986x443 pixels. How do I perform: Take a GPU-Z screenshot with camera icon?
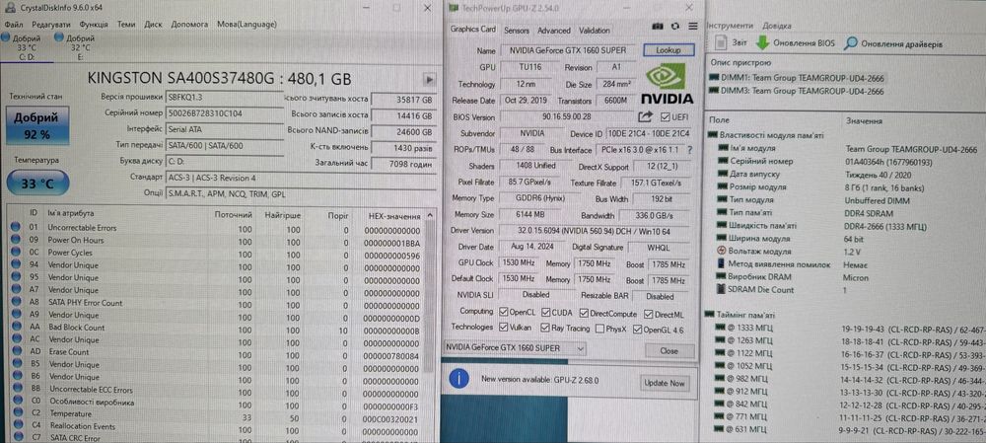[658, 27]
